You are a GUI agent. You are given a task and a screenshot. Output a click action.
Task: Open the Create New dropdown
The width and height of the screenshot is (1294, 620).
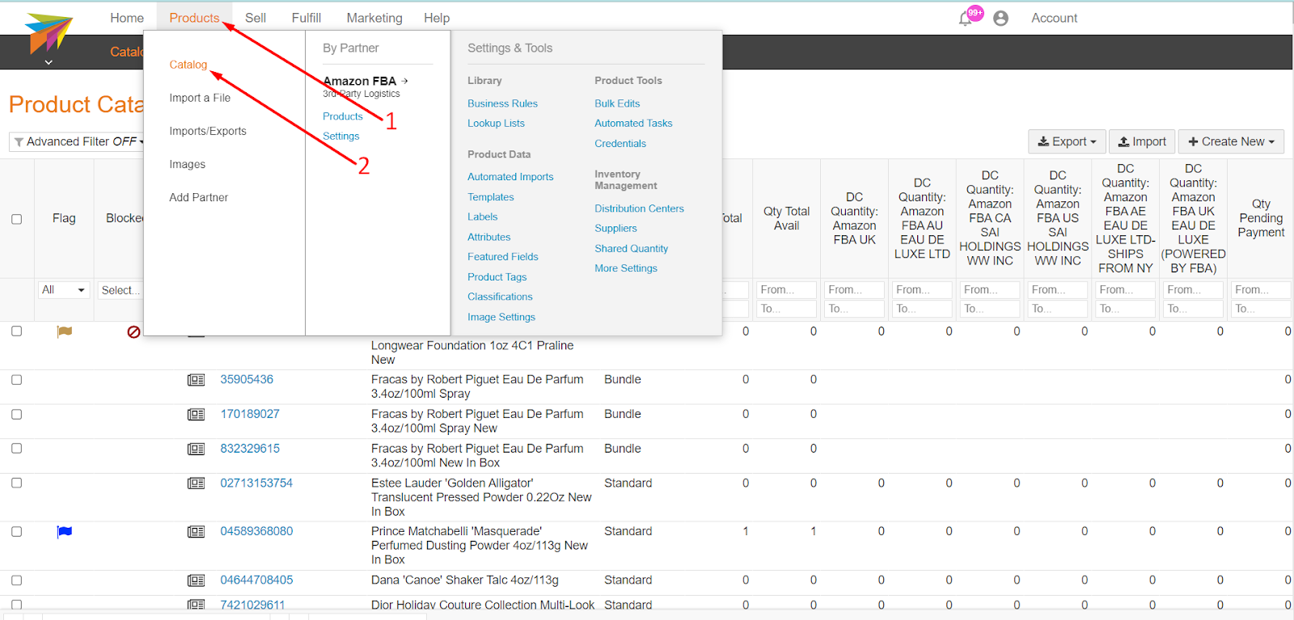coord(1231,141)
